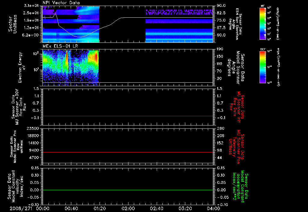Click the 2.5e+01 sector axis value
This screenshot has width=308, height=212.
coord(31,13)
